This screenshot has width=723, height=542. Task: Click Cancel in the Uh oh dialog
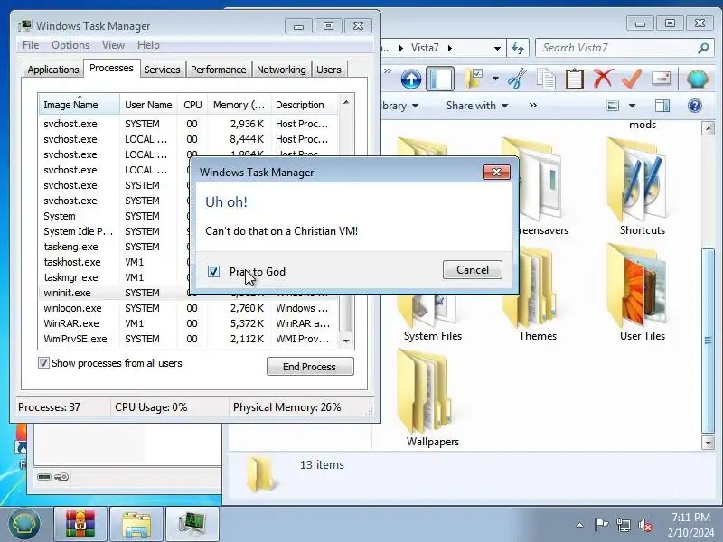pyautogui.click(x=472, y=269)
